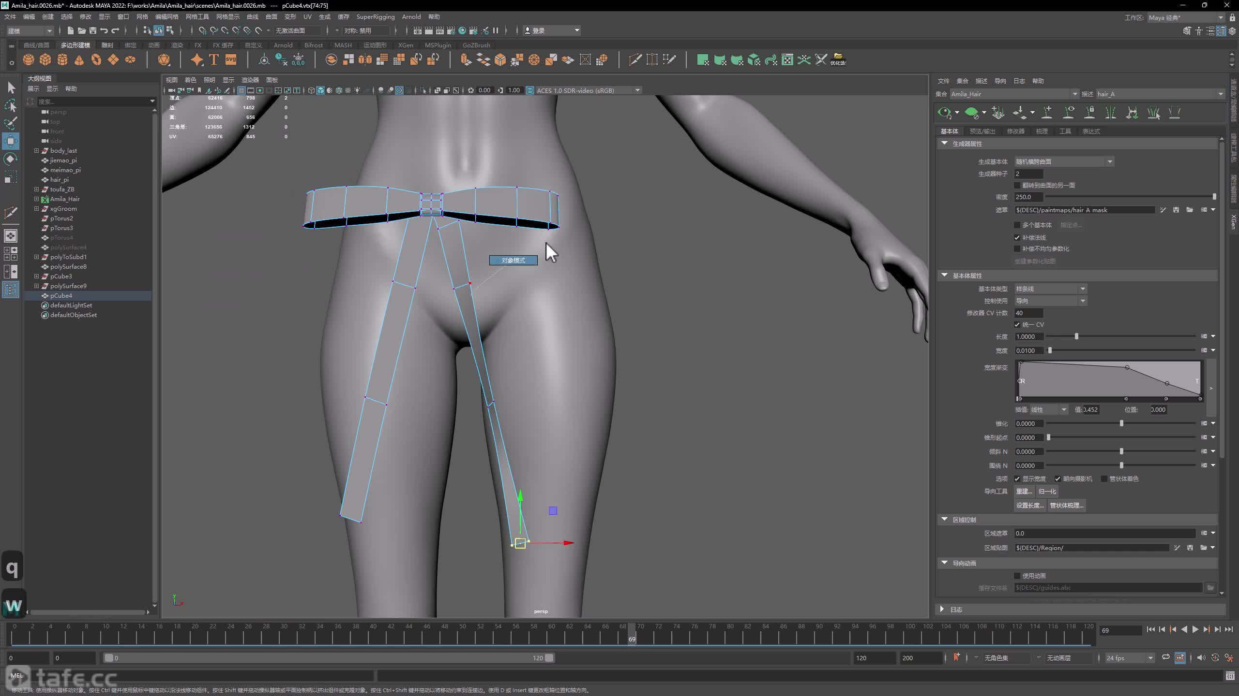Create a polygon cone from the shelf
Viewport: 1239px width, 696px height.
pyautogui.click(x=79, y=59)
